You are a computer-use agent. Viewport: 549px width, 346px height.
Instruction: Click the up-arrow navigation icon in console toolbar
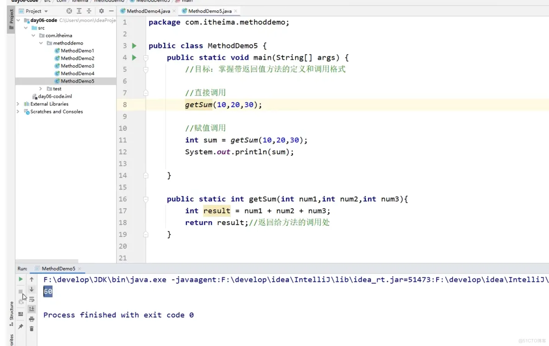tap(32, 279)
